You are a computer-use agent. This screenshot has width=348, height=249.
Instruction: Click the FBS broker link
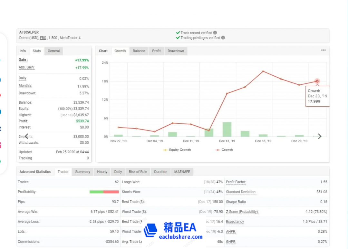click(43, 38)
